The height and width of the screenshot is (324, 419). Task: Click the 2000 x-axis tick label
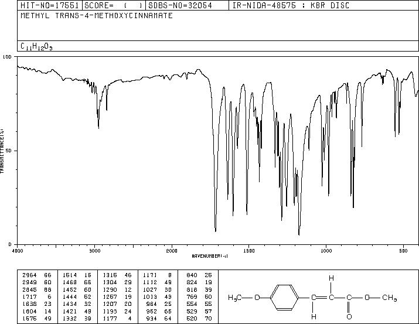pyautogui.click(x=172, y=251)
